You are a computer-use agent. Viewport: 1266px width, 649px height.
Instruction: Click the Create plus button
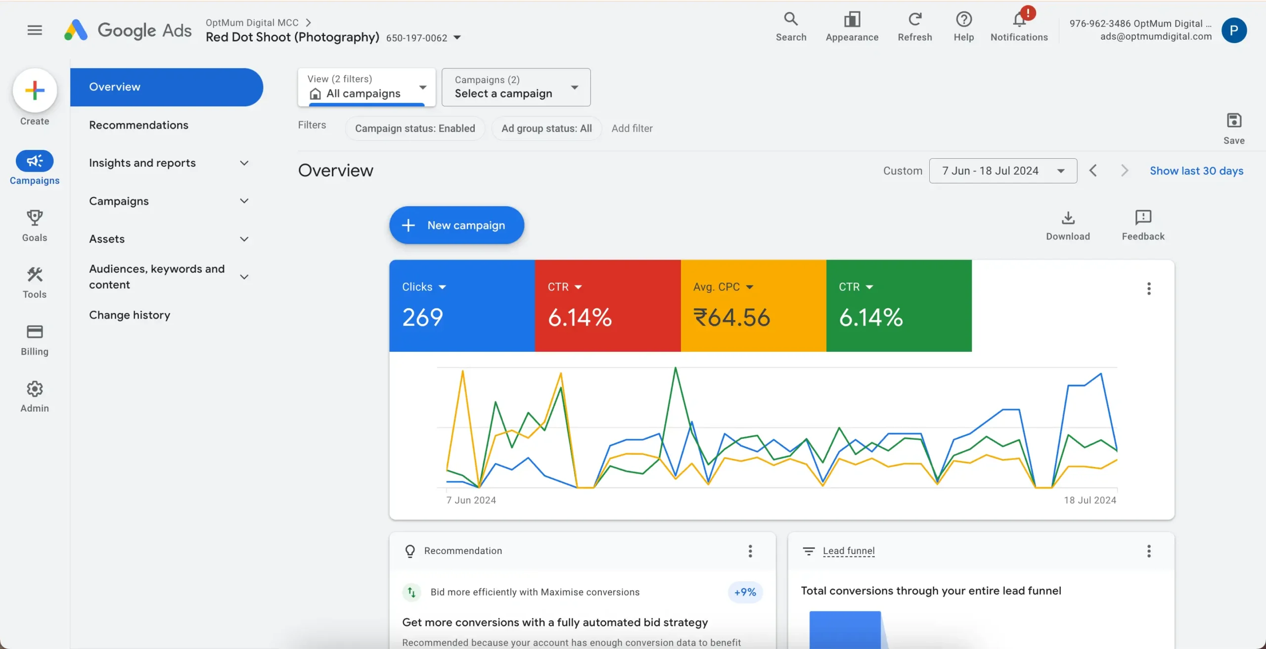tap(35, 91)
